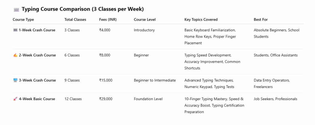Image resolution: width=315 pixels, height=125 pixels.
Task: Click the ₹4,000 fee cell
Action: (x=105, y=30)
